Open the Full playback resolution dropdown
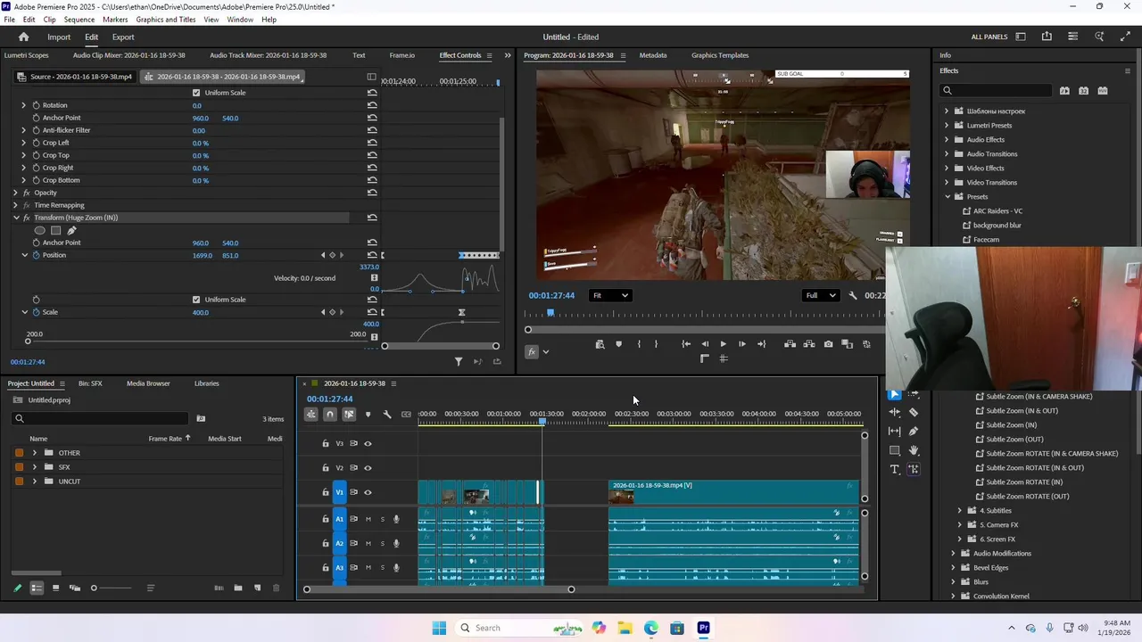 pos(822,295)
